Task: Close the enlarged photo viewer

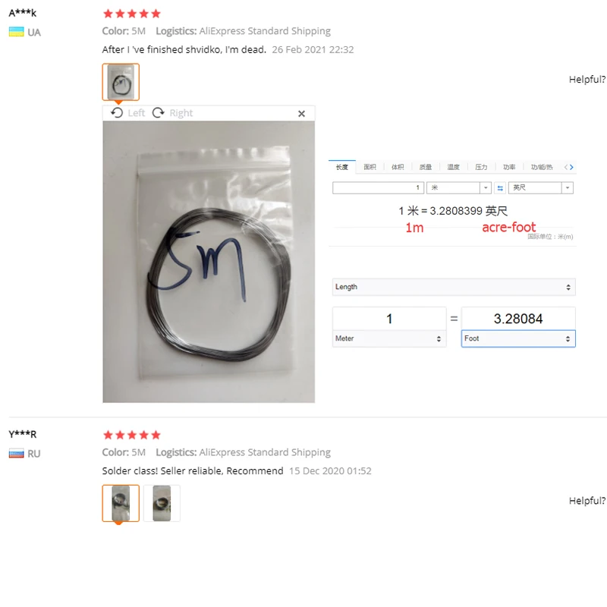Action: (x=301, y=113)
